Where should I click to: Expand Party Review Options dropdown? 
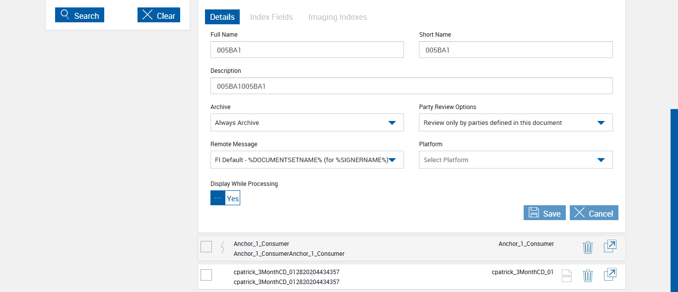516,122
